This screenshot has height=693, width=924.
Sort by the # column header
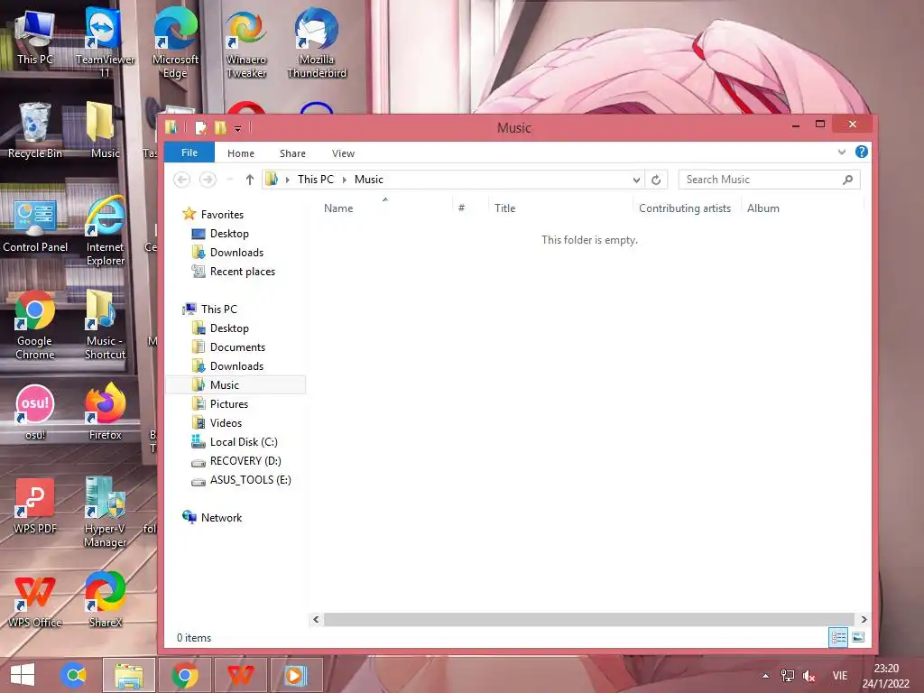pyautogui.click(x=461, y=208)
